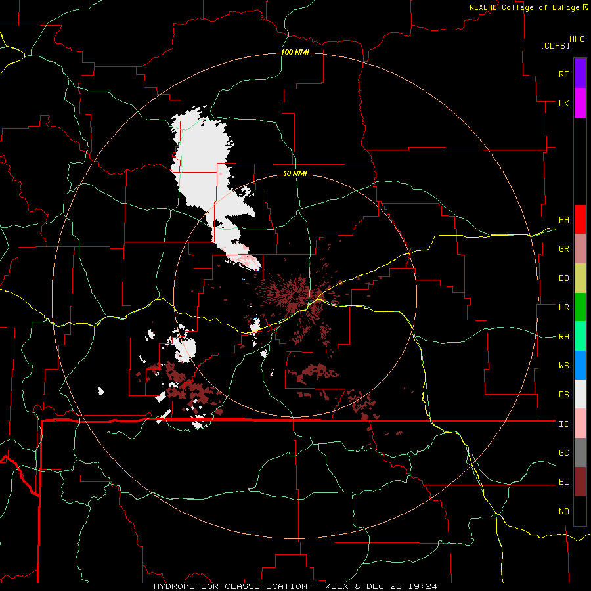Select the GR legend color block

[x=580, y=249]
